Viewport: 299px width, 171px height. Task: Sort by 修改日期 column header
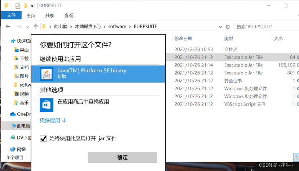point(183,38)
